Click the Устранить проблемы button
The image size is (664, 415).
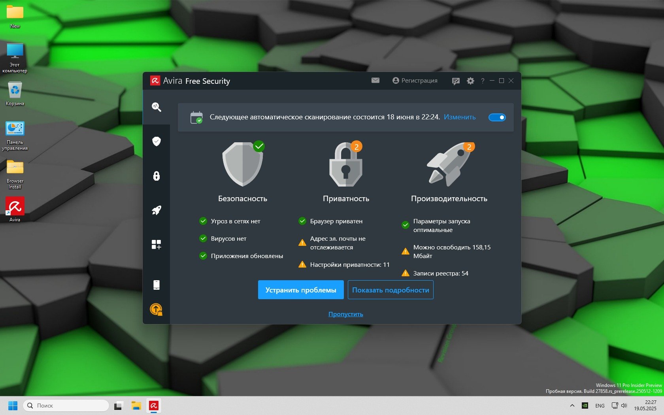point(301,290)
